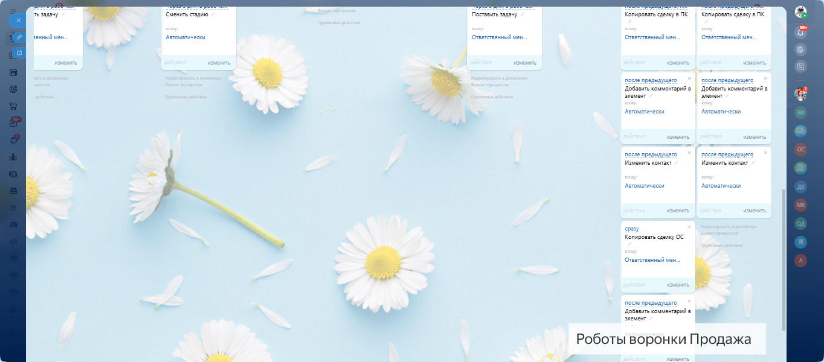The image size is (824, 362).
Task: Open the spiral CoPilot icon in the right bar
Action: [800, 49]
